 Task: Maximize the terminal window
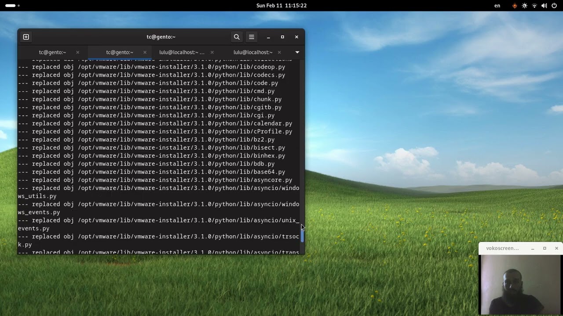click(282, 37)
